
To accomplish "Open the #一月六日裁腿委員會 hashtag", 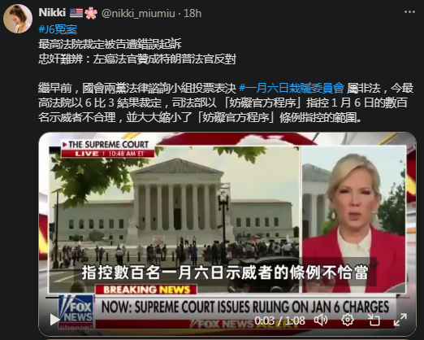I will (x=292, y=89).
